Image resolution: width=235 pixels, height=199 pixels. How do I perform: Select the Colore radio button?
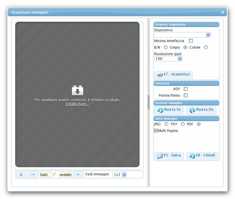[206, 47]
